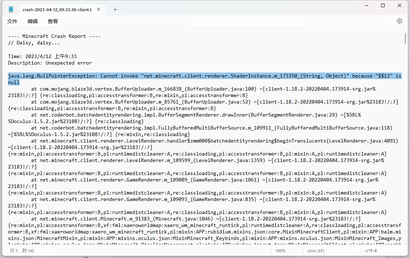Click the Notepad app icon
Screen dimensions: 410x258
[x=11, y=10]
